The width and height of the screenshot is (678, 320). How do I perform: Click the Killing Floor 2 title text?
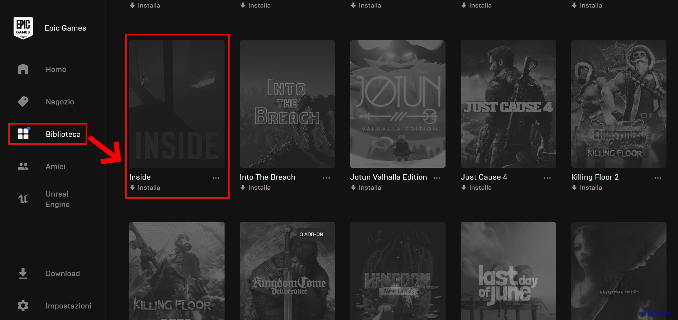[595, 177]
